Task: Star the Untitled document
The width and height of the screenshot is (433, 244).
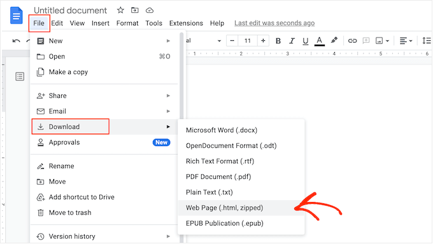Action: click(120, 10)
